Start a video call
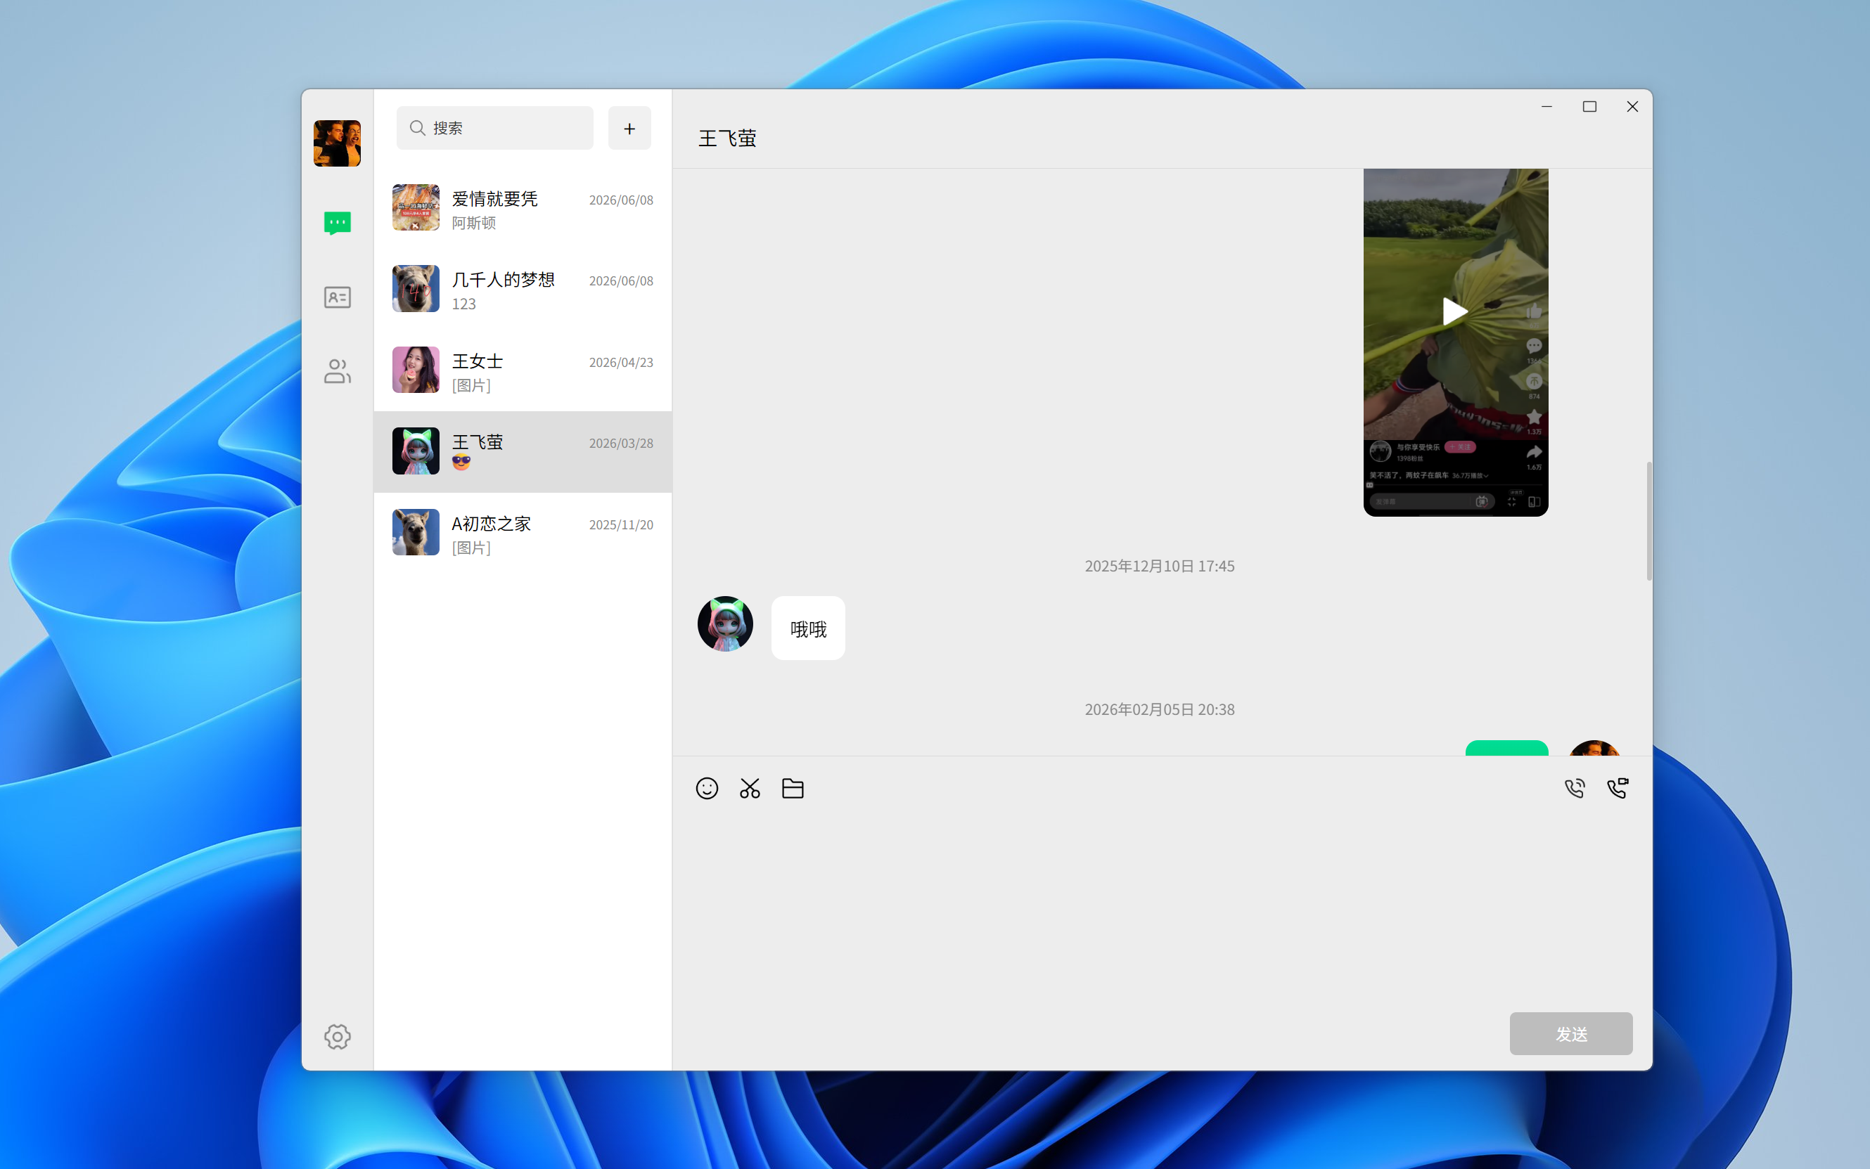The image size is (1870, 1169). pyautogui.click(x=1618, y=788)
